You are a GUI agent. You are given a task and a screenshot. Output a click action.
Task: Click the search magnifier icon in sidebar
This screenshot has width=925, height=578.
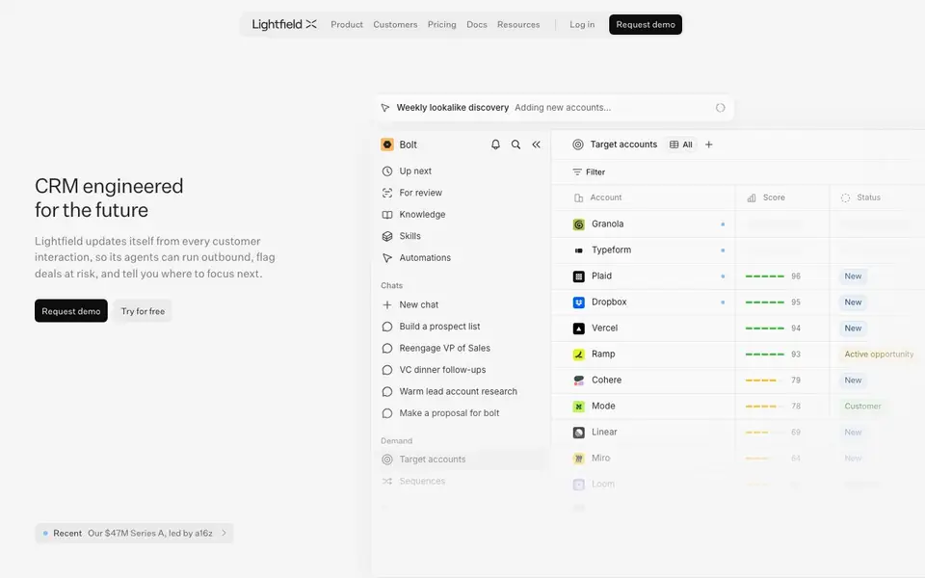point(515,144)
